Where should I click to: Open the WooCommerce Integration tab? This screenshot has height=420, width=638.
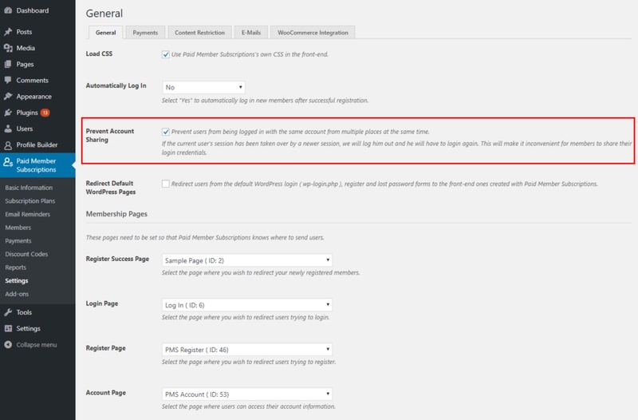click(x=313, y=33)
